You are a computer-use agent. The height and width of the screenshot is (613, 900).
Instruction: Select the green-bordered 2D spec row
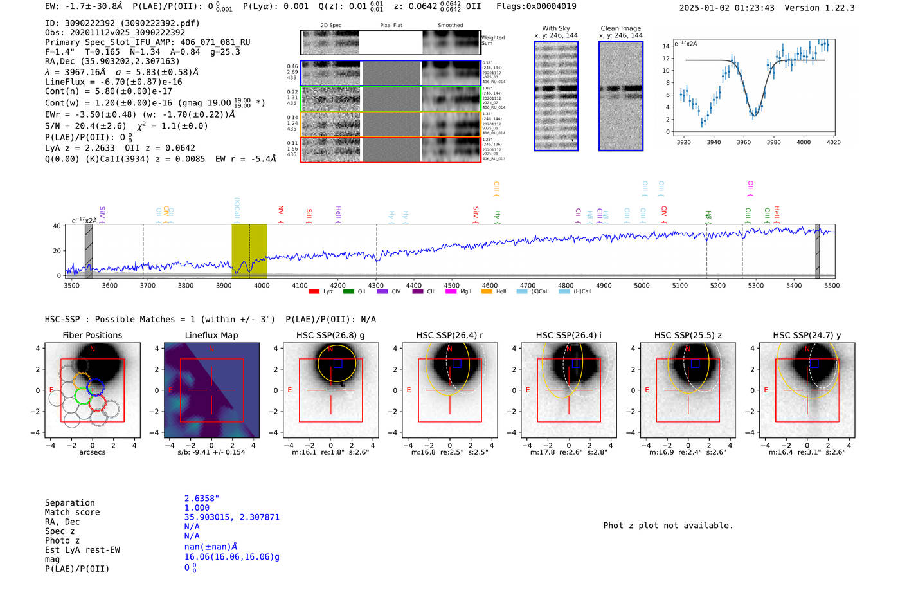point(390,99)
